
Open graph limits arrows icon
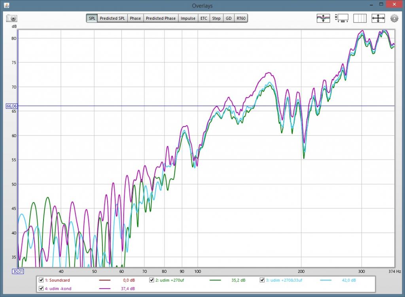378,18
